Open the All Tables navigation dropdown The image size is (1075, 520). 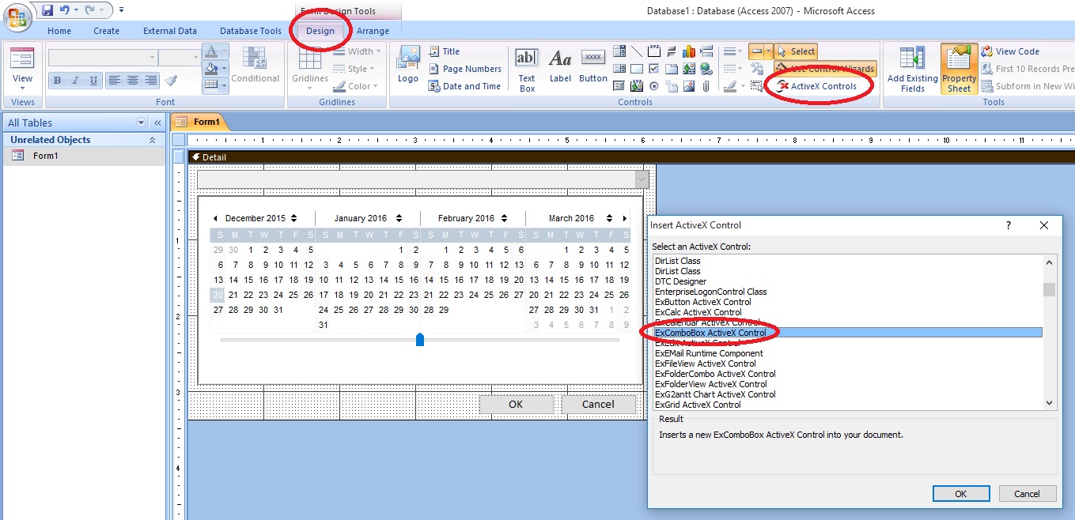(x=142, y=123)
